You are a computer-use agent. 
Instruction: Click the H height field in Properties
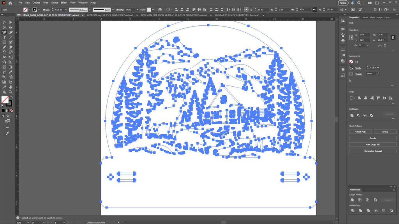[383, 40]
